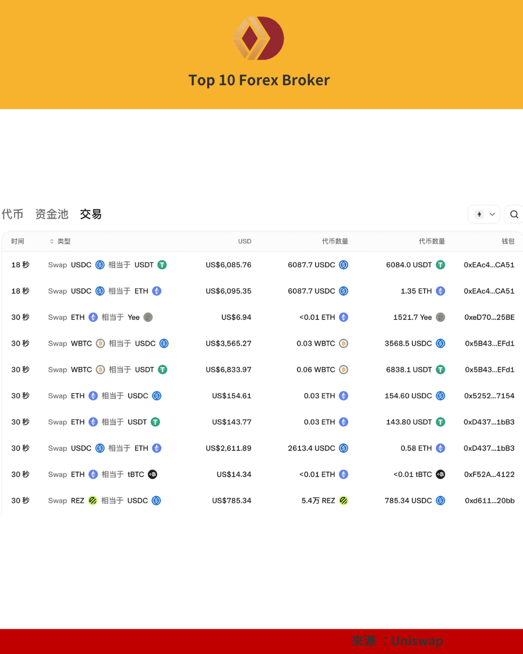Click the Top 10 Forex Broker logo
The width and height of the screenshot is (523, 654).
[x=259, y=38]
